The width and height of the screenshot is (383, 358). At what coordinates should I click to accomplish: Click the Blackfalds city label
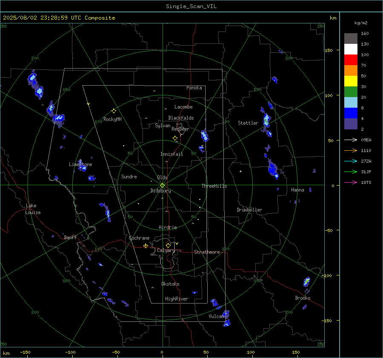(181, 118)
